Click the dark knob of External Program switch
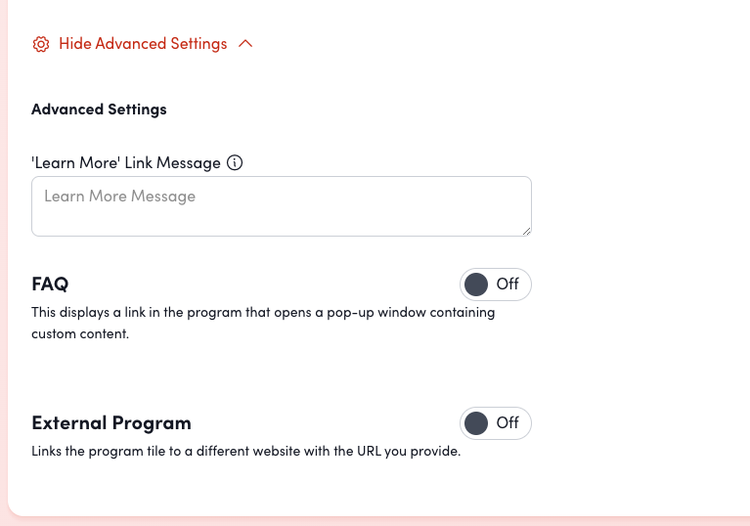750x526 pixels. click(476, 423)
